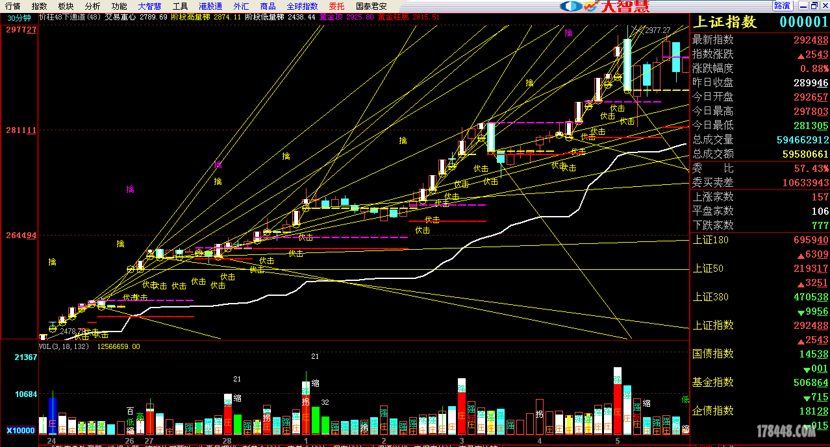Image resolution: width=830 pixels, height=447 pixels.
Task: Click the 平盘家数 106 row
Action: tap(761, 211)
